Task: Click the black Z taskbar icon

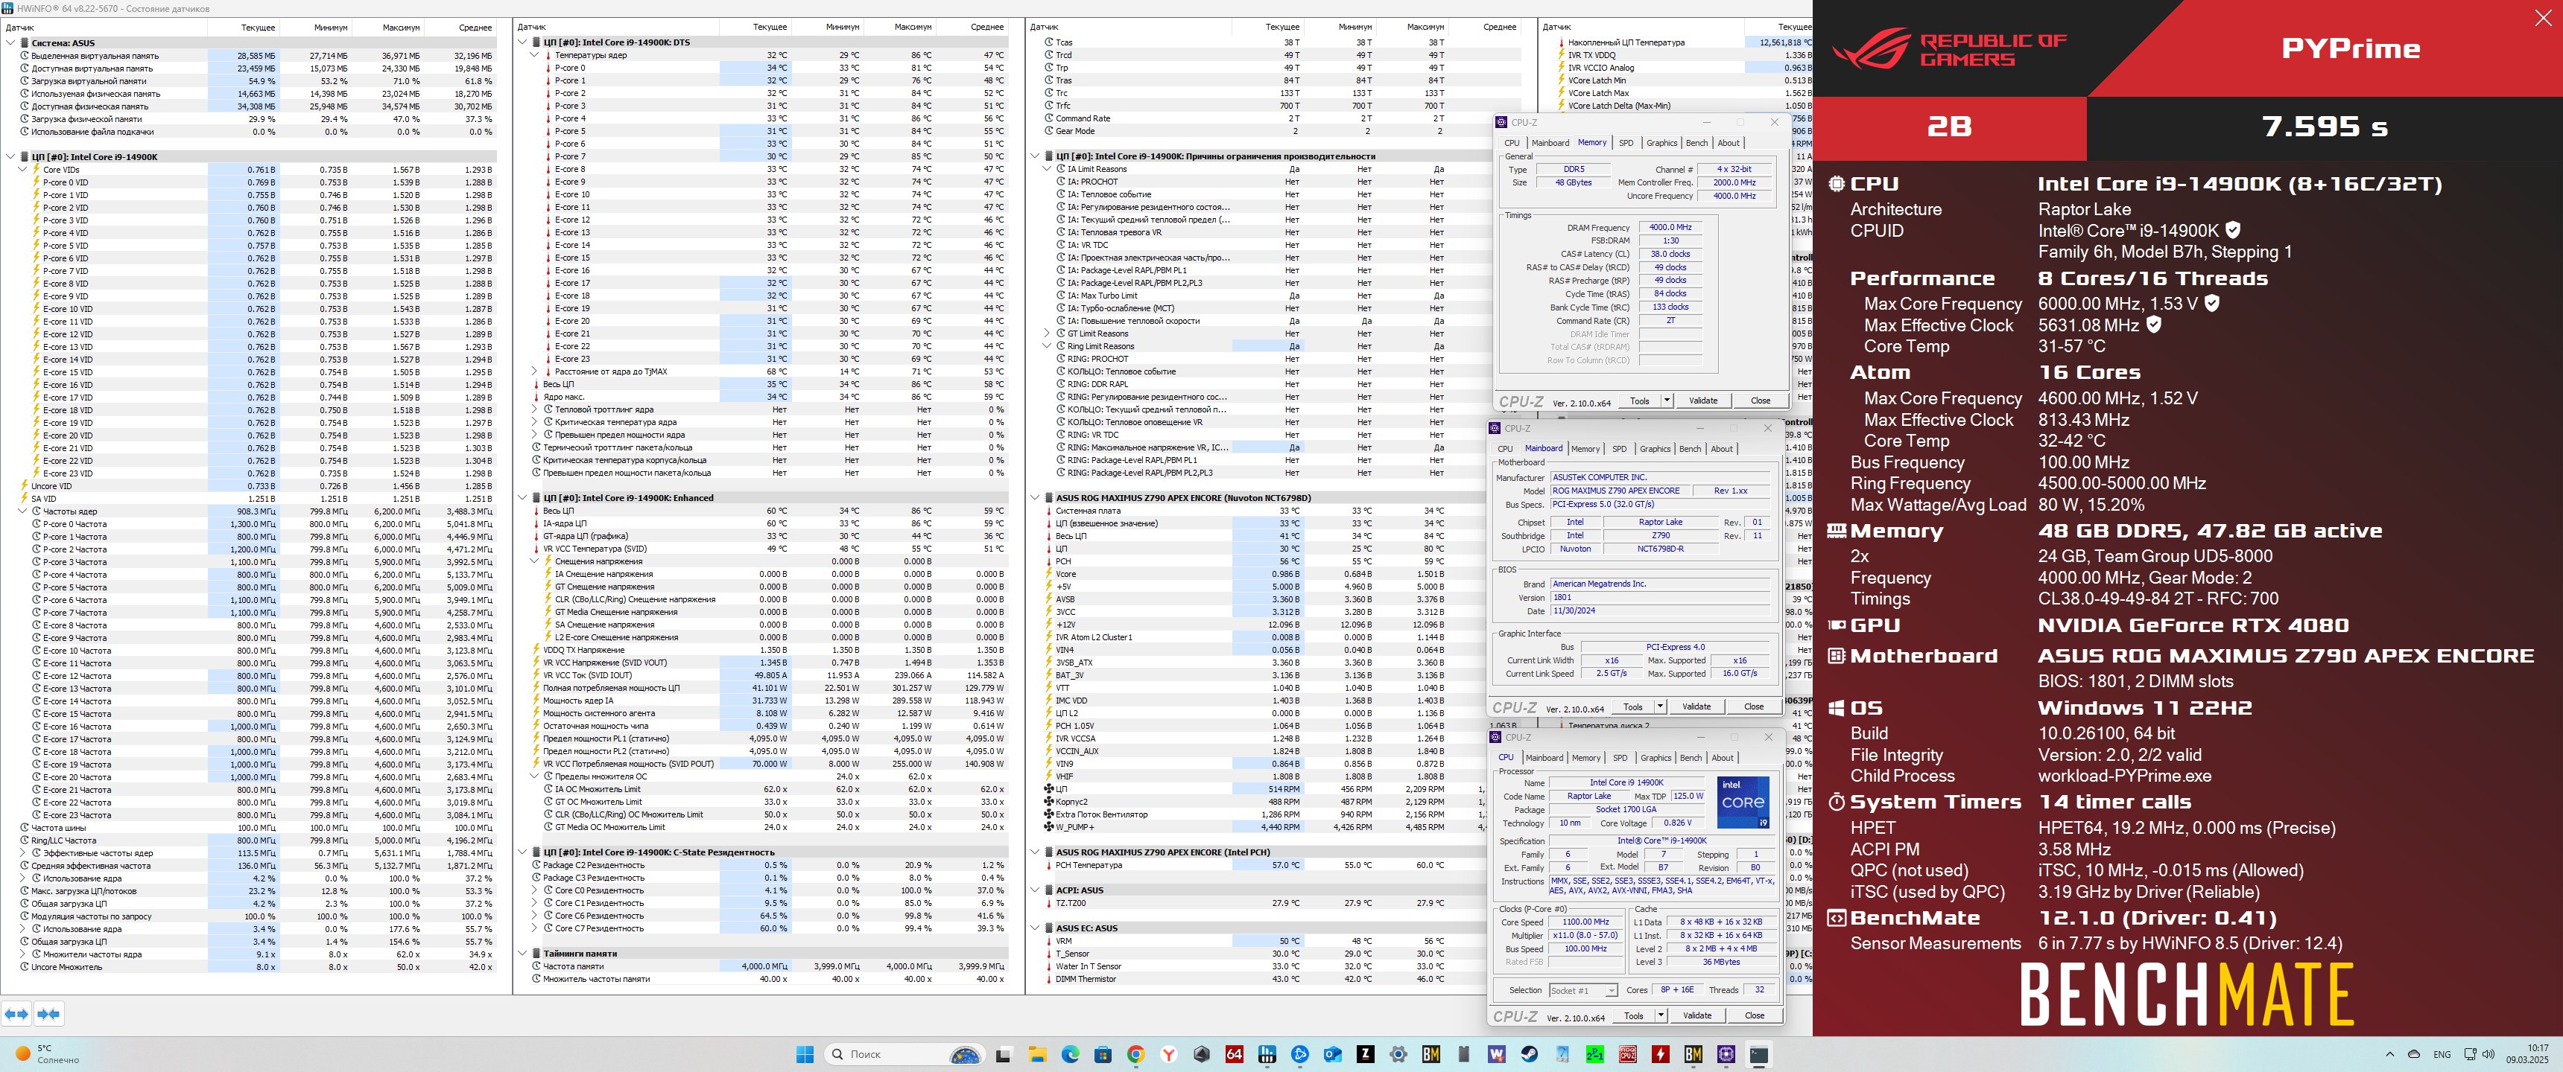Action: [x=1365, y=1054]
